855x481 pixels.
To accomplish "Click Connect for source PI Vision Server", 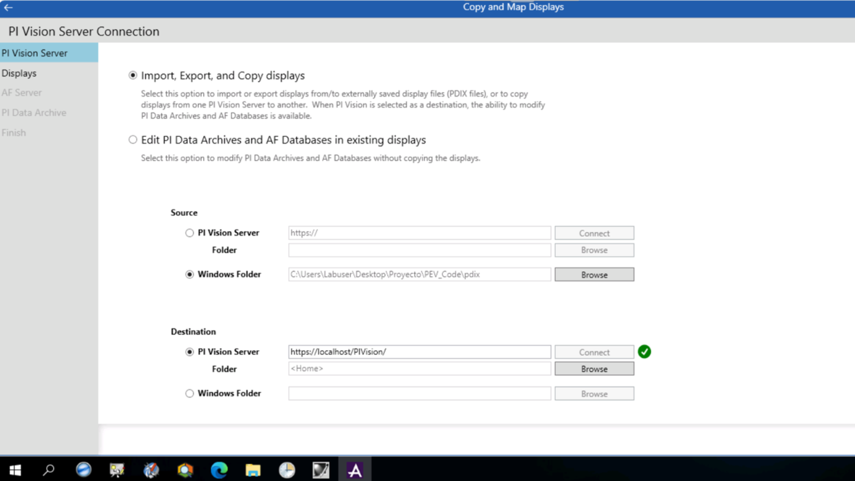I will coord(594,233).
